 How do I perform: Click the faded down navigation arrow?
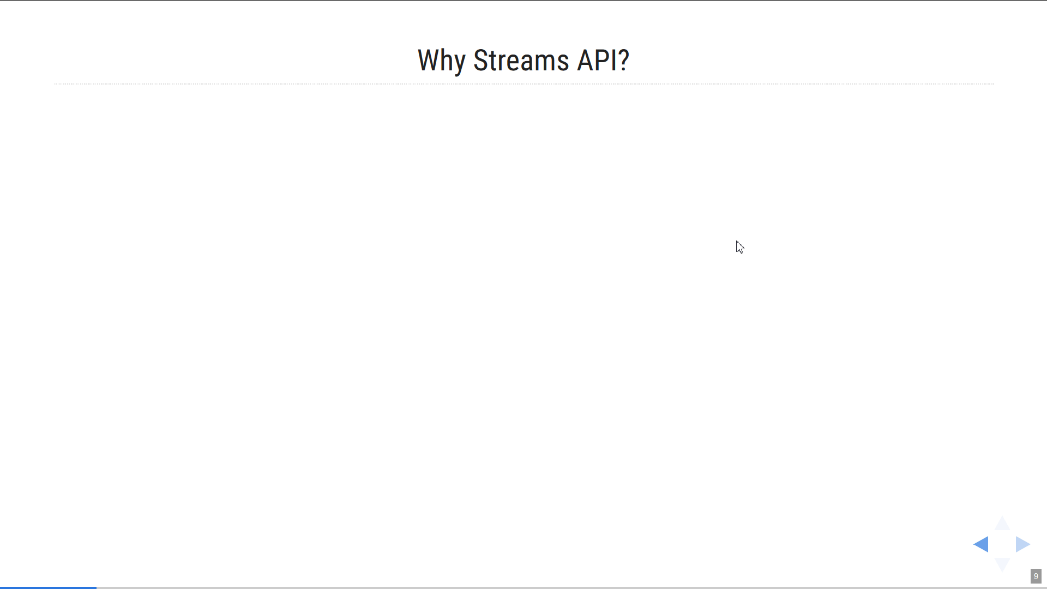[1002, 564]
